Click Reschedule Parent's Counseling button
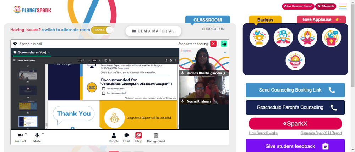Viewport: 355px width, 152px height. [295, 107]
